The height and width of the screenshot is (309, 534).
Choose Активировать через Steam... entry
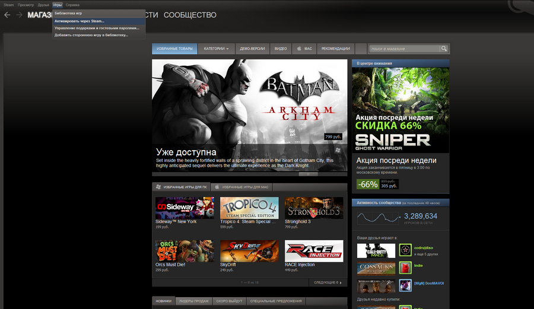pyautogui.click(x=98, y=21)
